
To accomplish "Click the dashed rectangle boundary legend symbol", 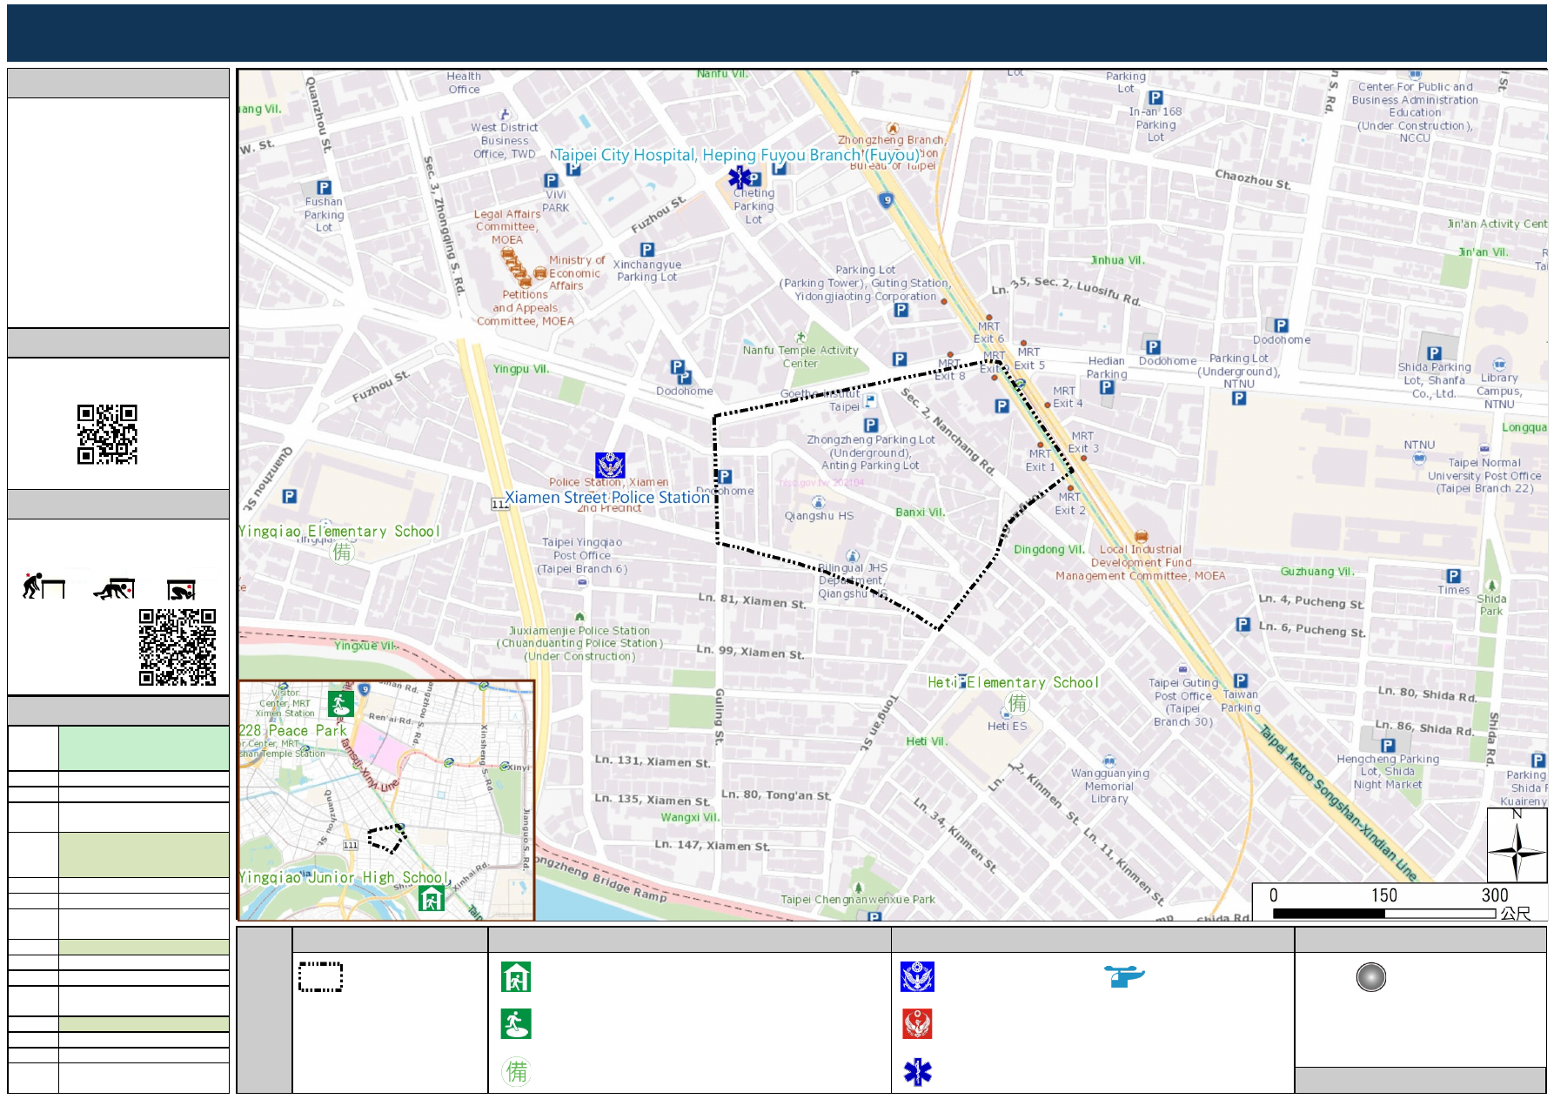I will coord(320,977).
